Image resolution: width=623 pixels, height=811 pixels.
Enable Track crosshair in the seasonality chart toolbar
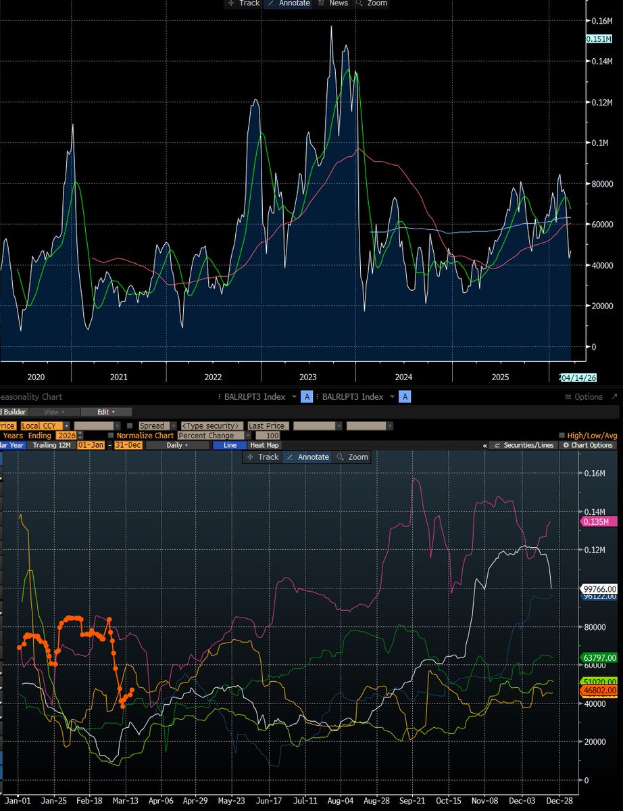coord(262,457)
